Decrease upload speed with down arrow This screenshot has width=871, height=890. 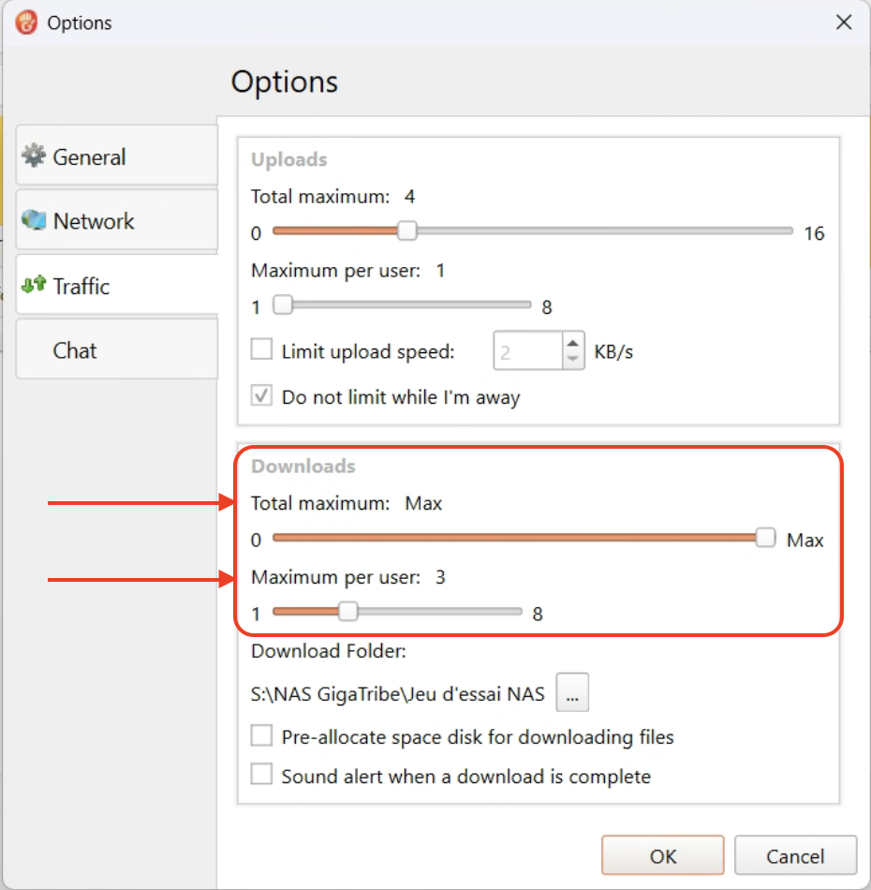pos(573,360)
